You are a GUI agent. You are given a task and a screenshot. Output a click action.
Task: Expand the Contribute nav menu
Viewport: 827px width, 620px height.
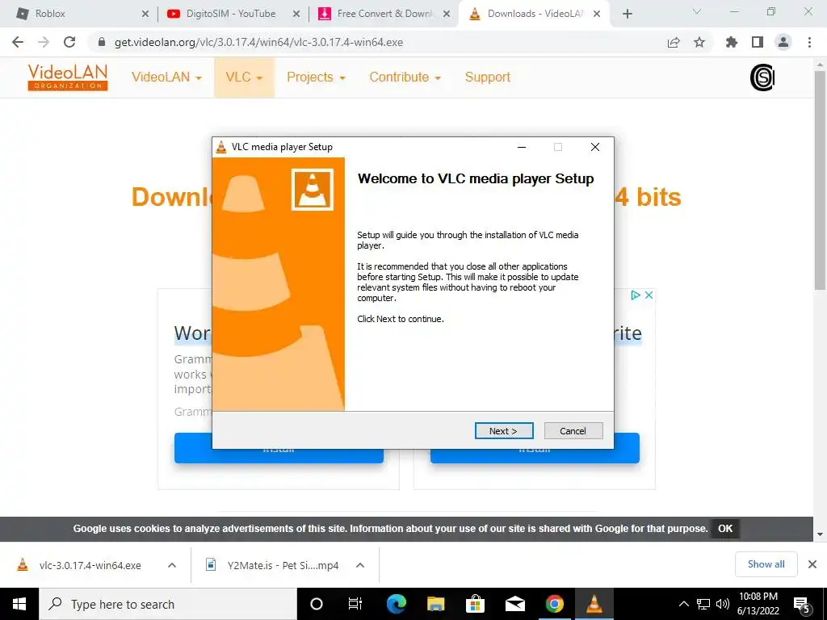405,77
